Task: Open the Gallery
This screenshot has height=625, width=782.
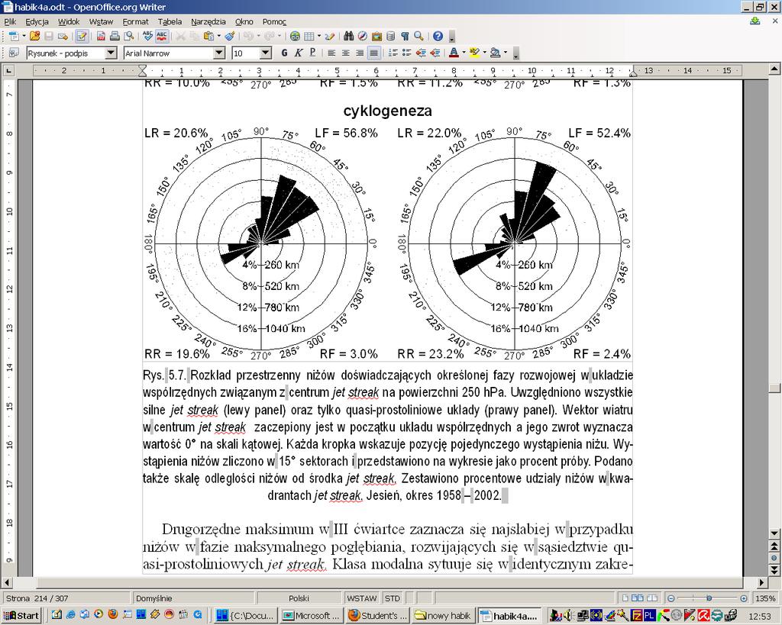Action: tap(376, 36)
